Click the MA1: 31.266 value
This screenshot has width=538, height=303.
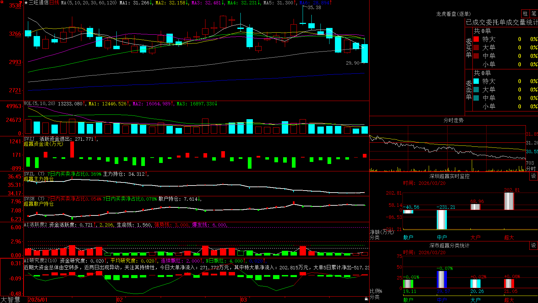point(136,3)
